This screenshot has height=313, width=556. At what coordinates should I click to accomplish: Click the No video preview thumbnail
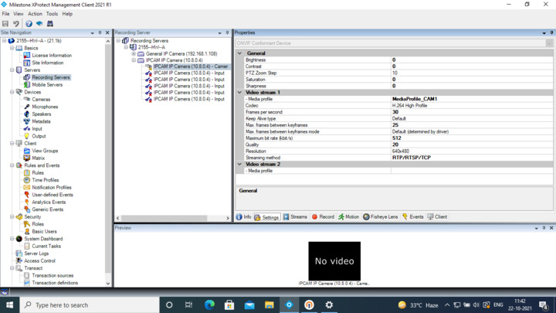coord(334,261)
